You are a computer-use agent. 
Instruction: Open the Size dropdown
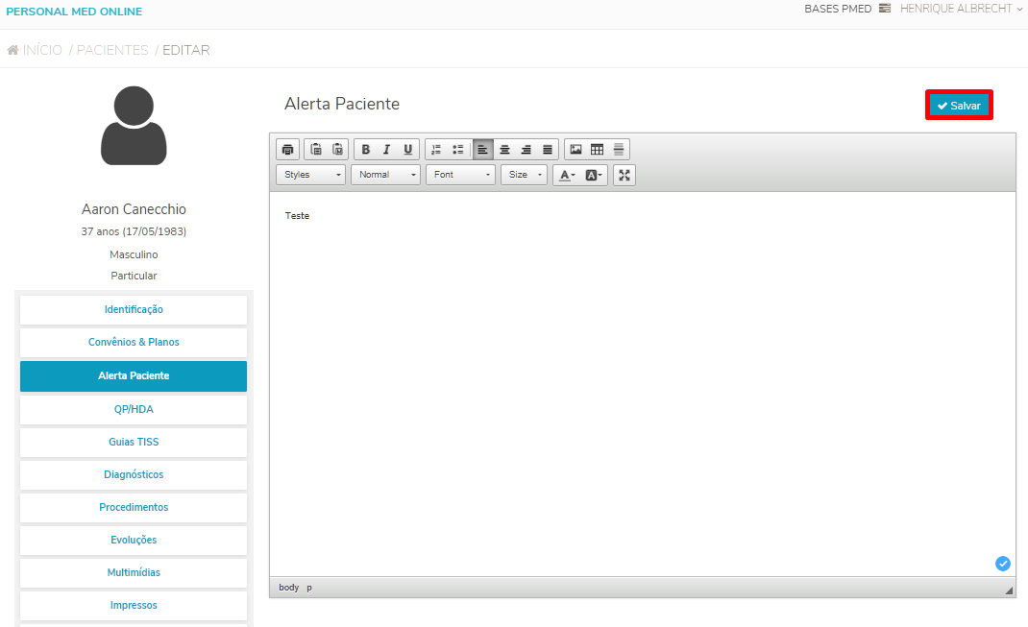(x=524, y=175)
